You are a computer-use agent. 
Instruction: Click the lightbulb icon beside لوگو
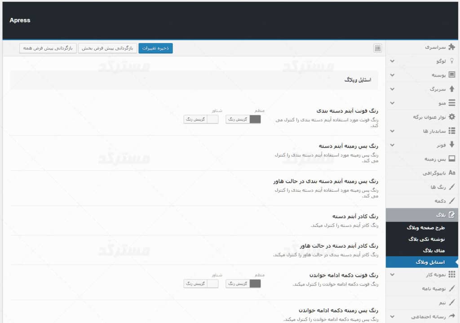[x=452, y=61]
